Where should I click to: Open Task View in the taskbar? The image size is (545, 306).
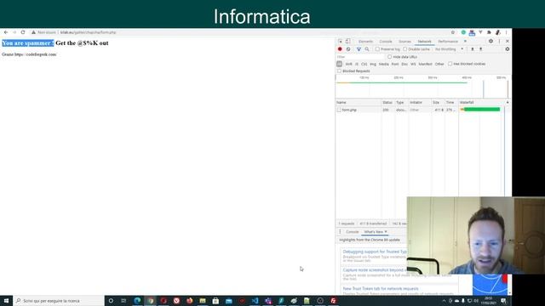(123, 300)
